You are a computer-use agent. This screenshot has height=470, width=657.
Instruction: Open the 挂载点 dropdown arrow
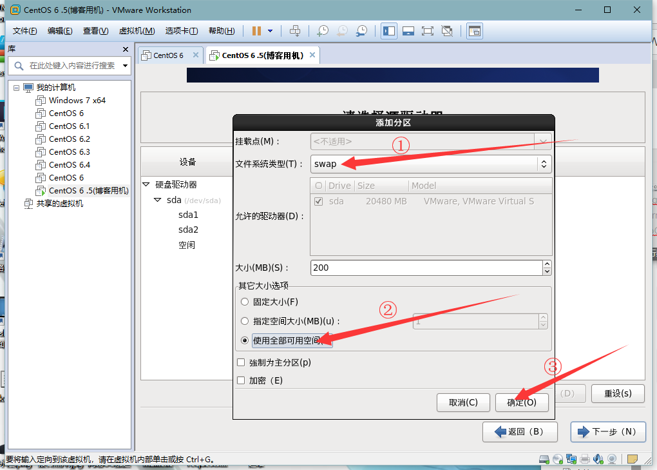tap(543, 142)
